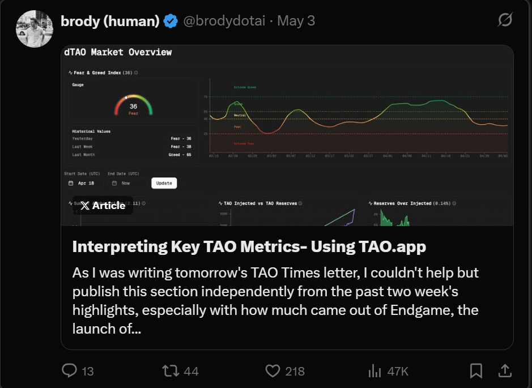The image size is (532, 388).
Task: Click the blue verified badge
Action: pyautogui.click(x=171, y=22)
